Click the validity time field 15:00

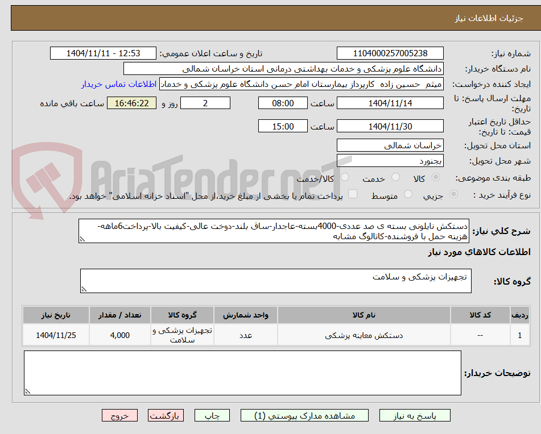click(x=283, y=126)
